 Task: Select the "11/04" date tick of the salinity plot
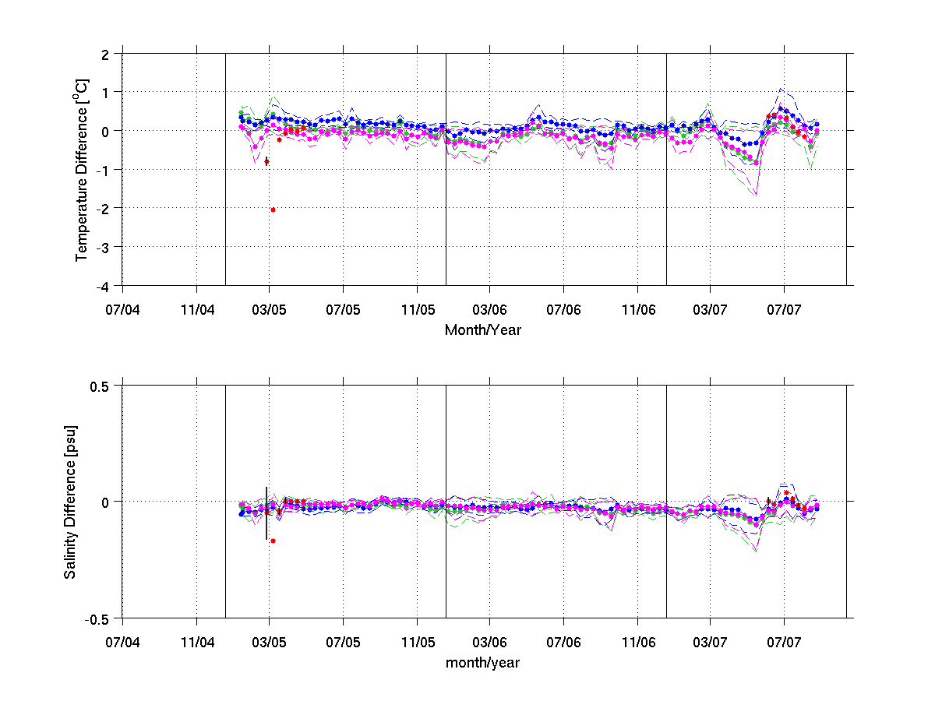pyautogui.click(x=196, y=643)
